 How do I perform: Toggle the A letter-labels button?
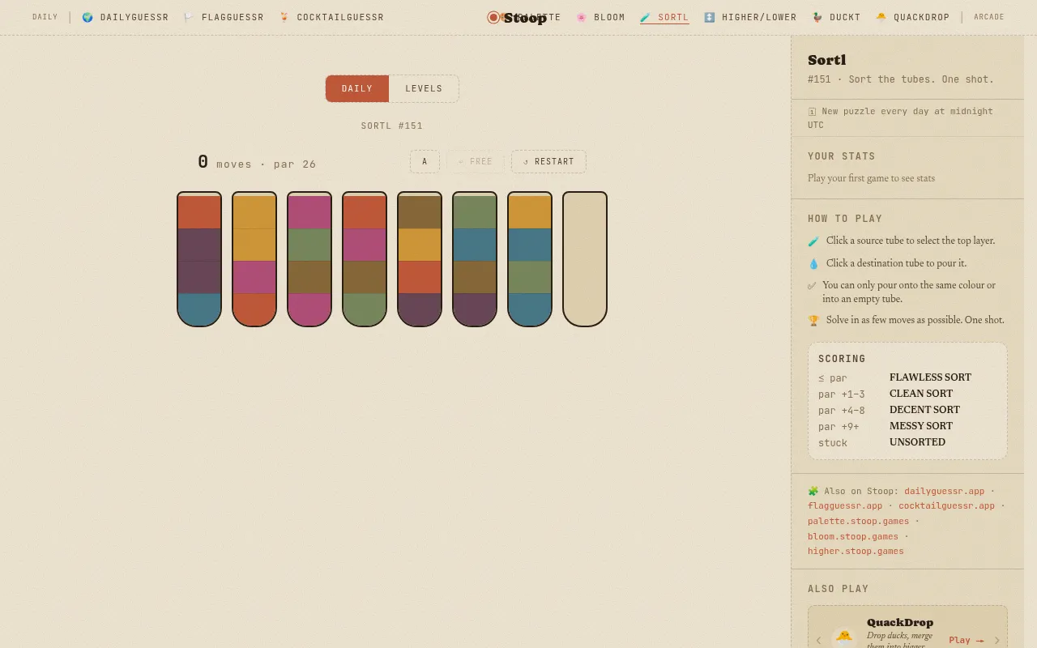point(425,161)
